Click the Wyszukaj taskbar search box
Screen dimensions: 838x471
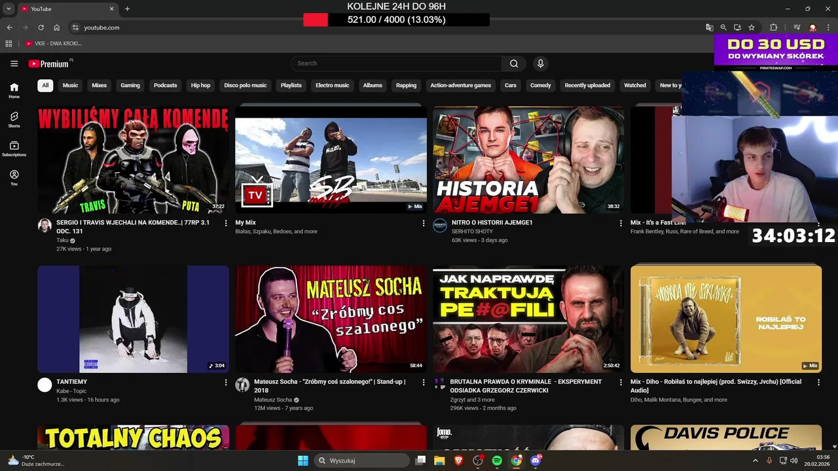coord(362,461)
